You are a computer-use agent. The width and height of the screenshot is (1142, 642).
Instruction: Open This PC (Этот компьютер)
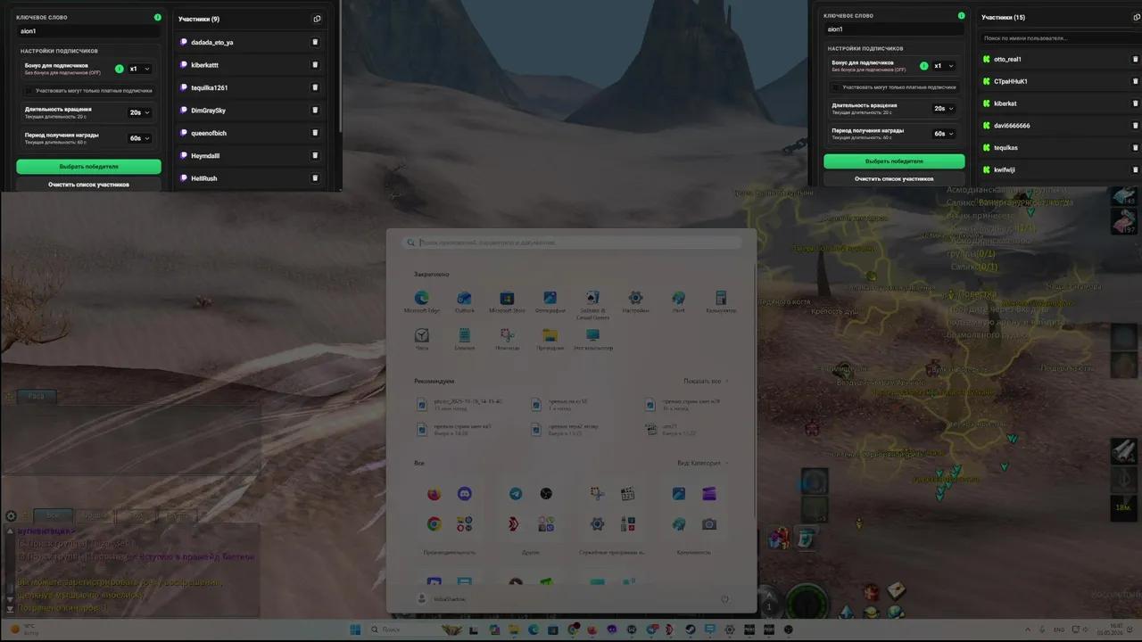tap(592, 339)
